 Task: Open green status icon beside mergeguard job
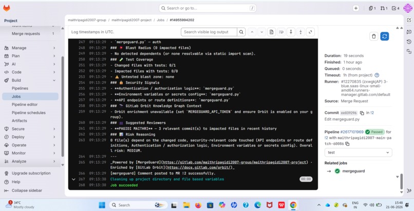point(337,171)
